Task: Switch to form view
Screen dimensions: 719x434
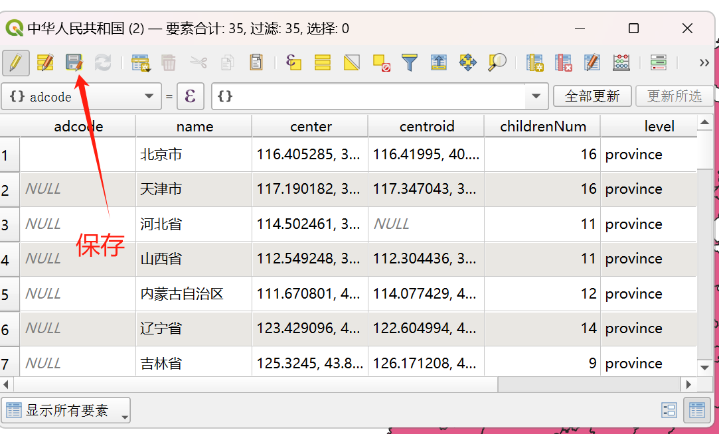Action: pyautogui.click(x=669, y=410)
